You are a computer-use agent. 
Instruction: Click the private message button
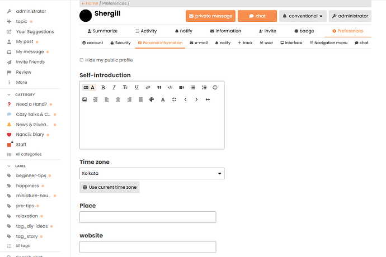(x=210, y=16)
